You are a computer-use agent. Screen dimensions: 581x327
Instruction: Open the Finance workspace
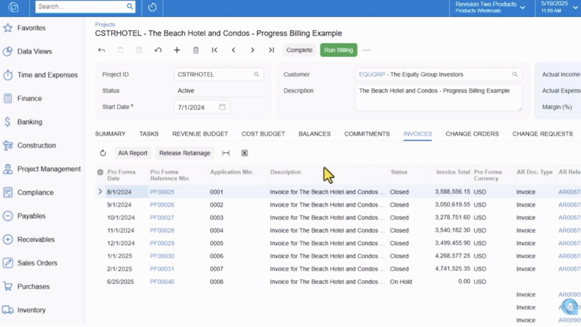click(x=30, y=98)
